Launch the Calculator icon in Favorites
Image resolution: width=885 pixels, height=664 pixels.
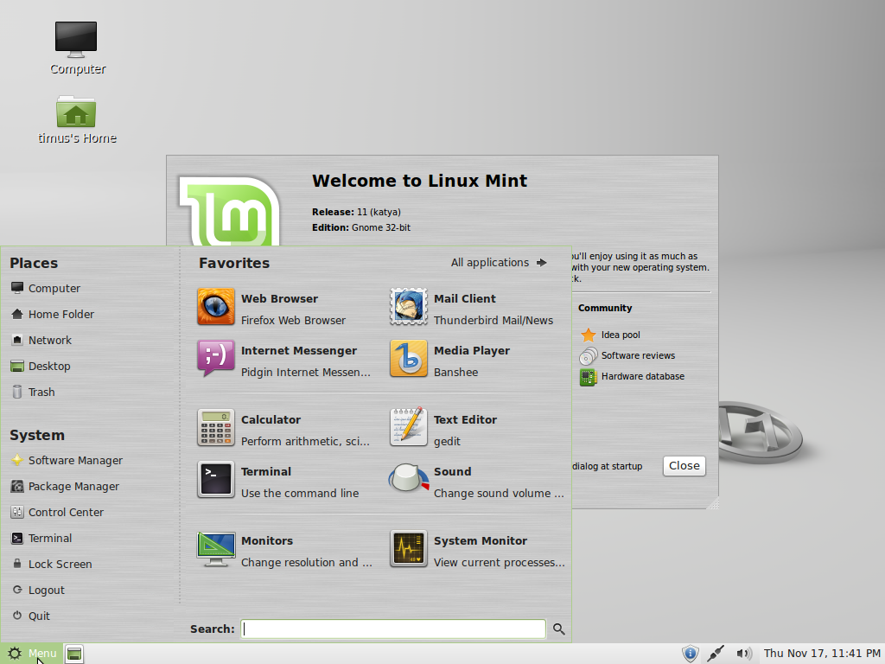pos(215,427)
